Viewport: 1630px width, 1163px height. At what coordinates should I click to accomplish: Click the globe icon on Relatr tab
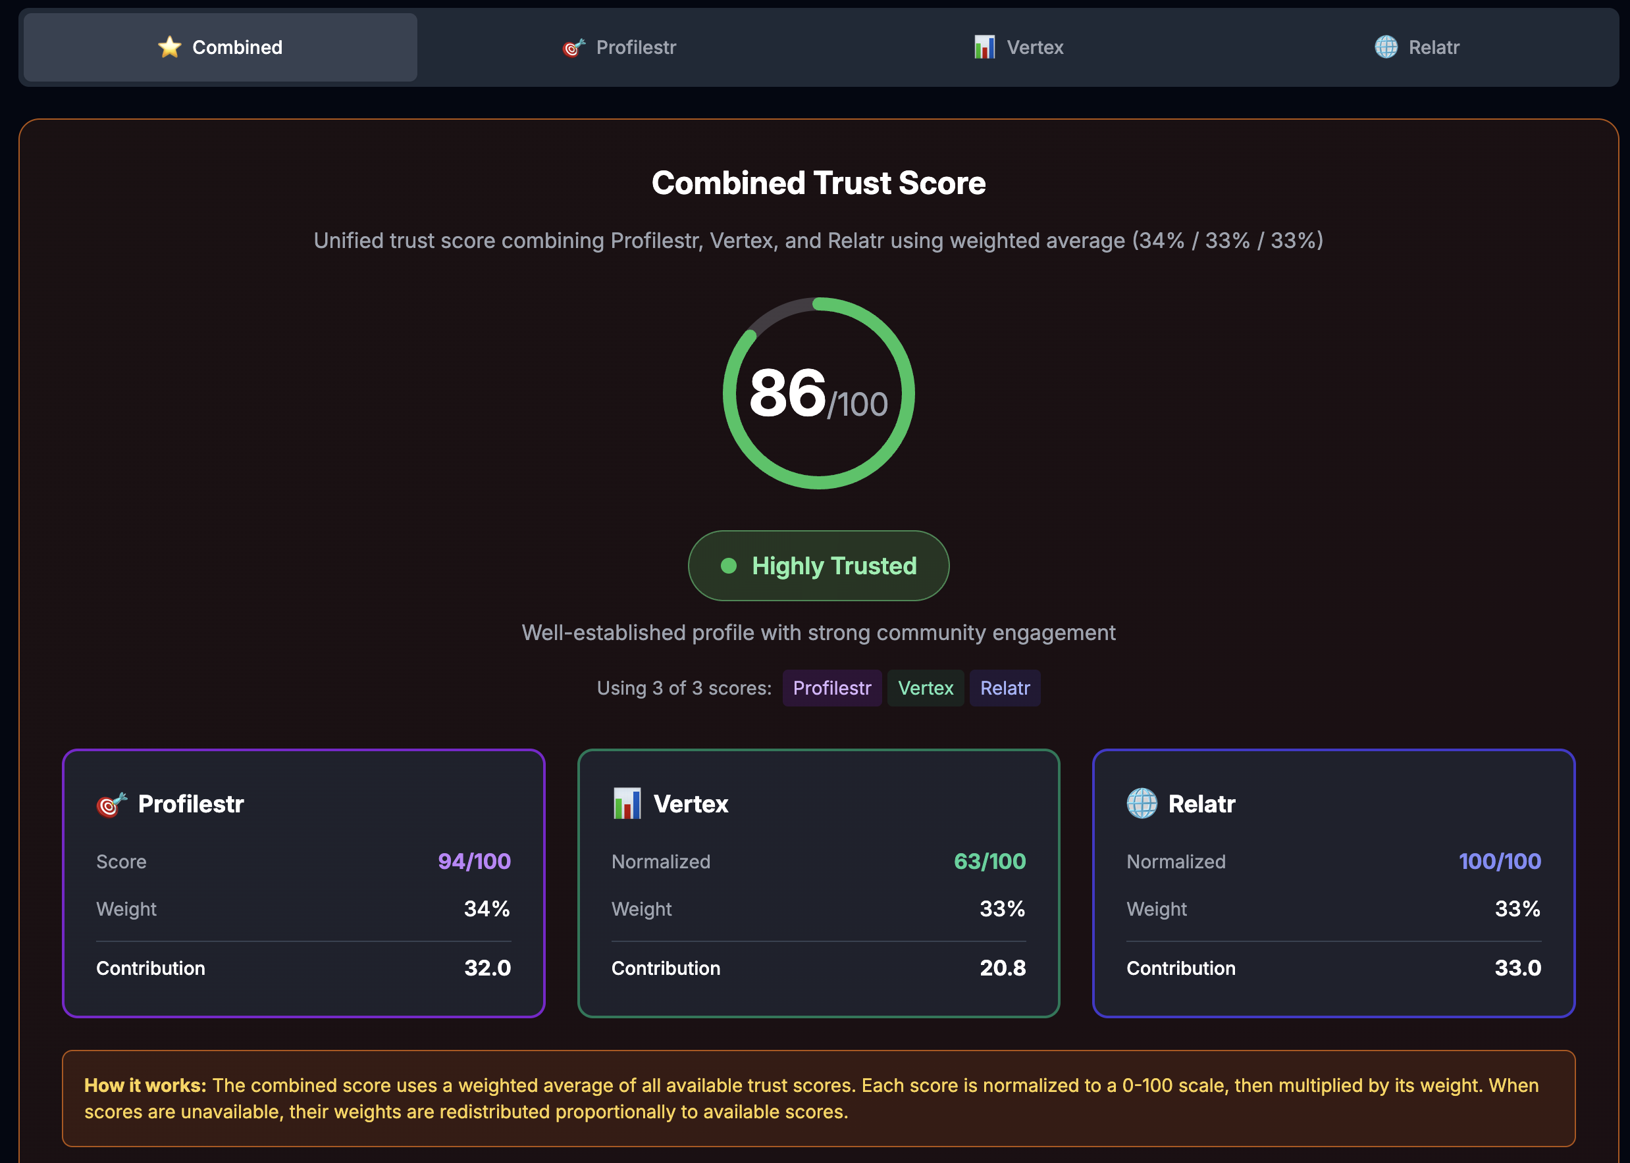pos(1386,47)
